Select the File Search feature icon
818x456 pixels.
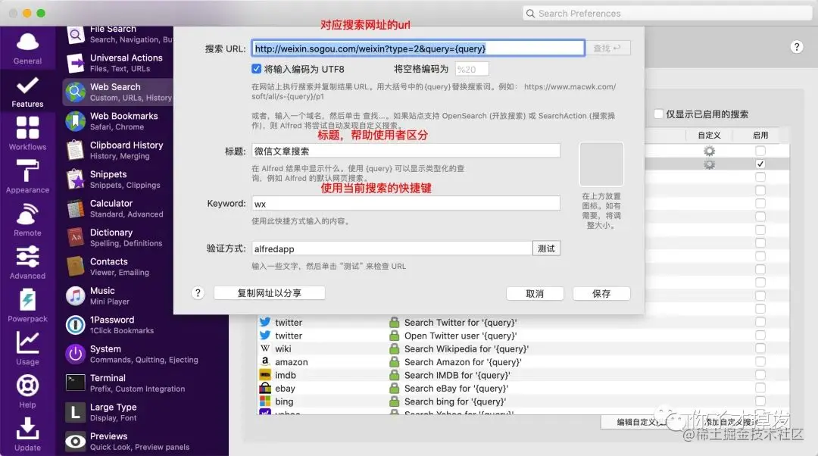75,33
